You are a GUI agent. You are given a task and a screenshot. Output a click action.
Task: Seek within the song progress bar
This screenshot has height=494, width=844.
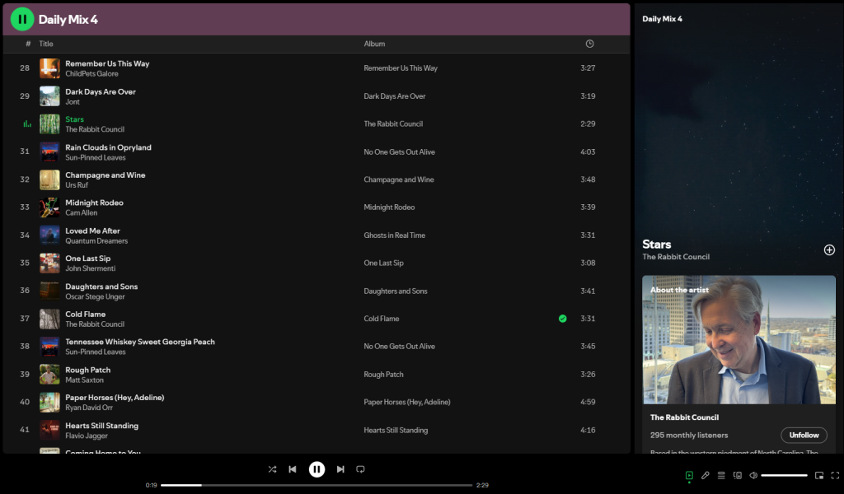[x=316, y=485]
